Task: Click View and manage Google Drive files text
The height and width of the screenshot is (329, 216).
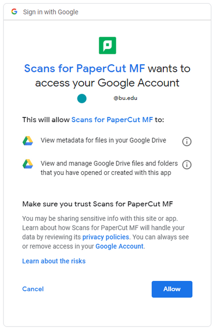Action: 109,168
